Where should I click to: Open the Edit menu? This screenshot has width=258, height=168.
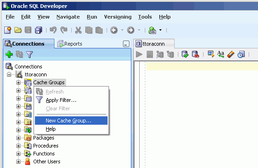coord(26,17)
